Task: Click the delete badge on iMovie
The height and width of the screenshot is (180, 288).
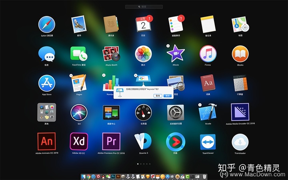Action: 168,46
